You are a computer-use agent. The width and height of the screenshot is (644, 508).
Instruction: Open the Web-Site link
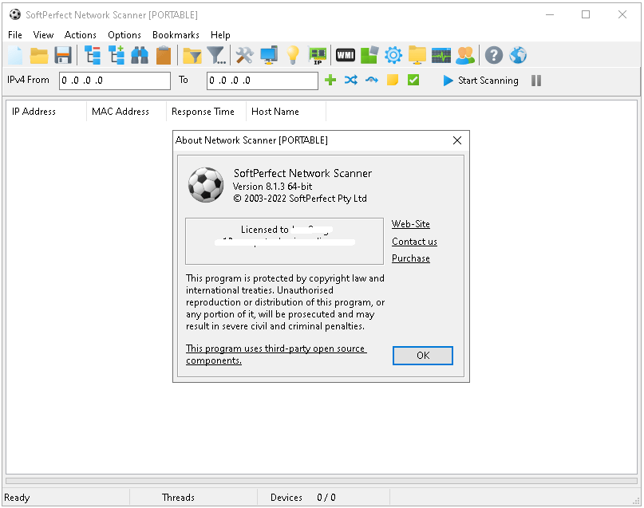[x=411, y=224]
